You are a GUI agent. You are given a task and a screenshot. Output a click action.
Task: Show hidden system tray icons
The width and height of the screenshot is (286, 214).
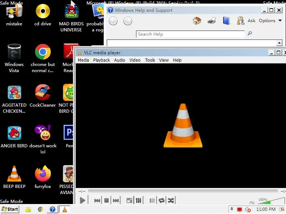pyautogui.click(x=232, y=209)
